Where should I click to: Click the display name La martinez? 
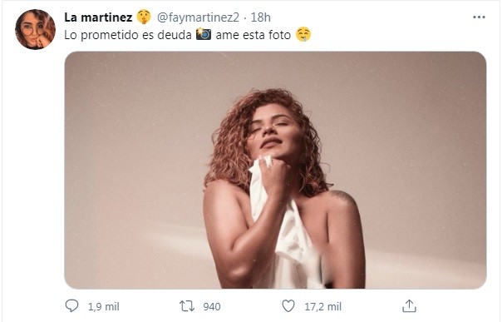tap(98, 17)
